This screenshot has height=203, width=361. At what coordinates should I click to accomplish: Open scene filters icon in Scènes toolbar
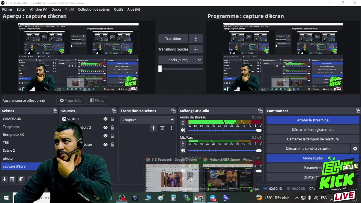click(x=21, y=179)
